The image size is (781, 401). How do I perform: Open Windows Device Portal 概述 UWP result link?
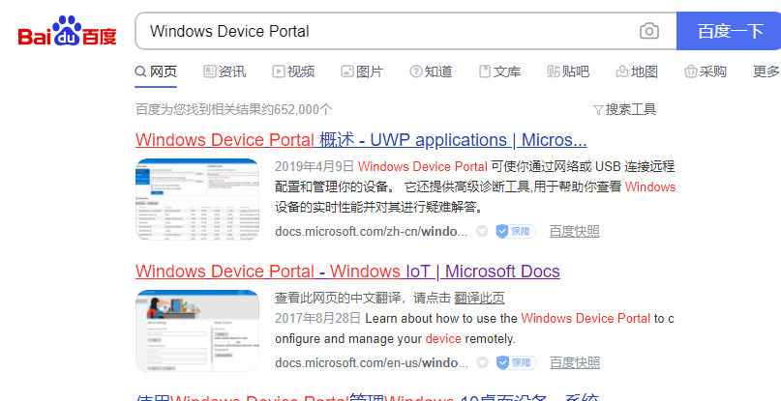click(361, 140)
